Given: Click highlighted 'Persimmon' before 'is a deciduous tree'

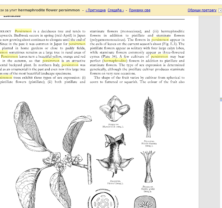Looking at the screenshot, I should 23,31.
